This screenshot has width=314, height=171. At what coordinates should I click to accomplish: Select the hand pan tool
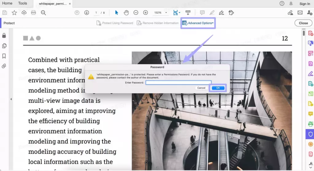click(x=126, y=13)
